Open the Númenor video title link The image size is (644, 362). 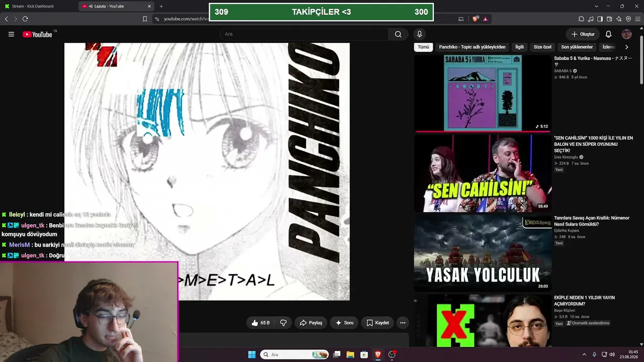[x=592, y=221]
